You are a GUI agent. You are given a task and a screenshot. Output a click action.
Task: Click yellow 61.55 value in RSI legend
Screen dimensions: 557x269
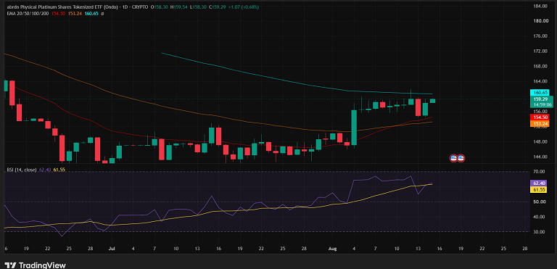pos(59,170)
